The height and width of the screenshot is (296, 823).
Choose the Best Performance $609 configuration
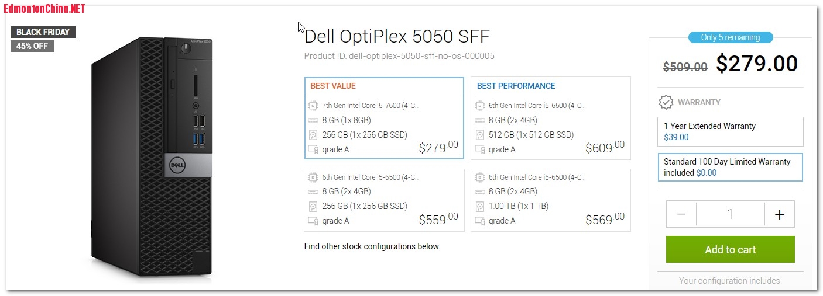pos(550,118)
